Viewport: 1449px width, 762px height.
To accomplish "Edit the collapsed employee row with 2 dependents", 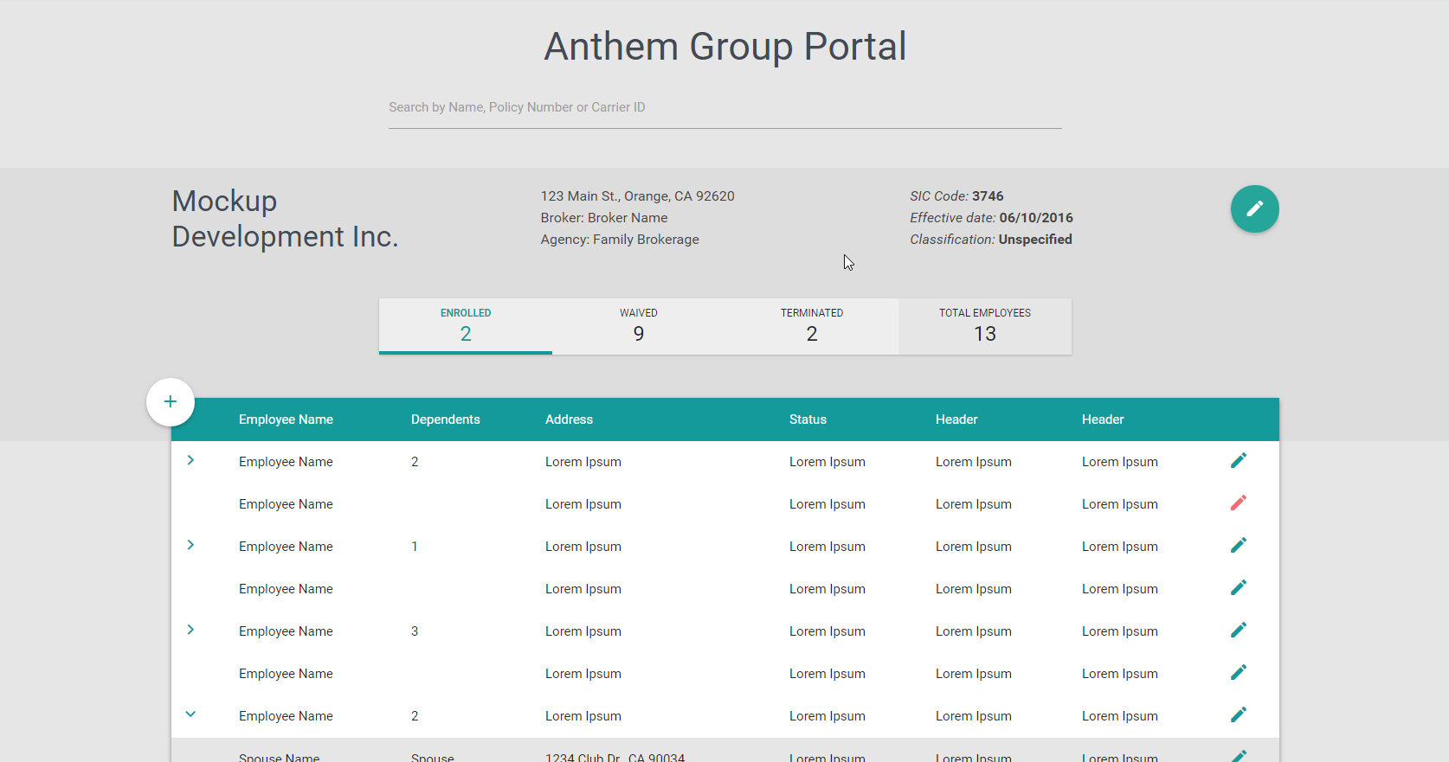I will (1239, 461).
